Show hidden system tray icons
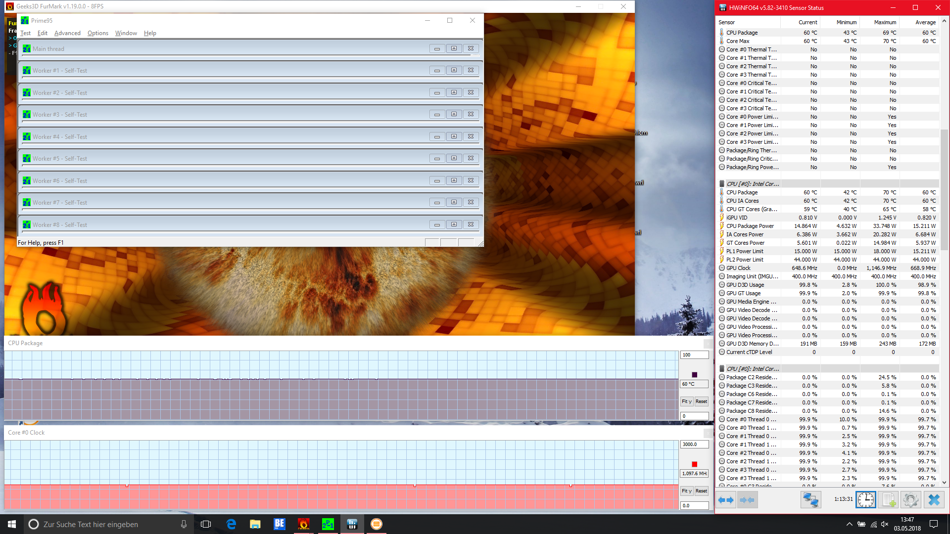This screenshot has width=950, height=534. pyautogui.click(x=849, y=524)
